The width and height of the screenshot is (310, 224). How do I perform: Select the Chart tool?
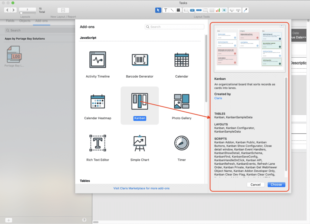pos(218,10)
